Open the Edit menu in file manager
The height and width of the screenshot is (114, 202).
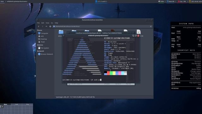pos(43,23)
